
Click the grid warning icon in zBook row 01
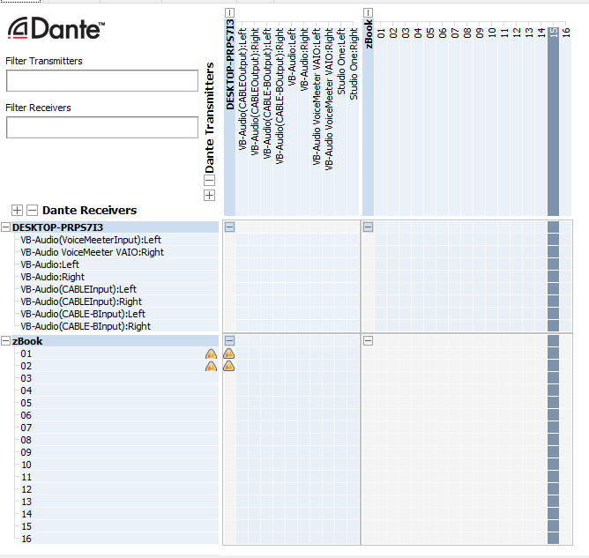(x=228, y=353)
